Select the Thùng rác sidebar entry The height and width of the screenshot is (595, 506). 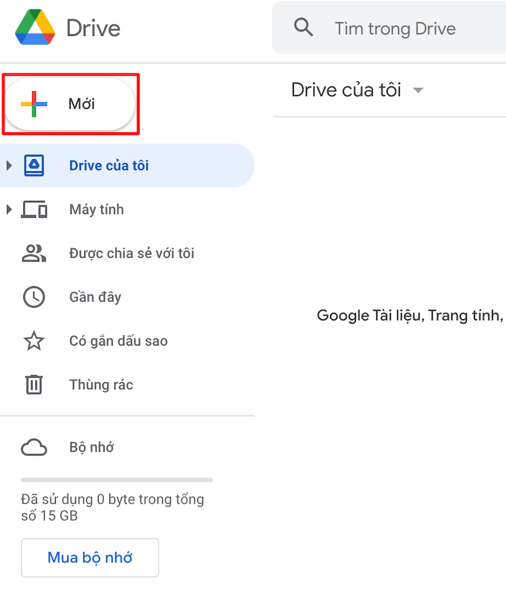click(x=101, y=385)
